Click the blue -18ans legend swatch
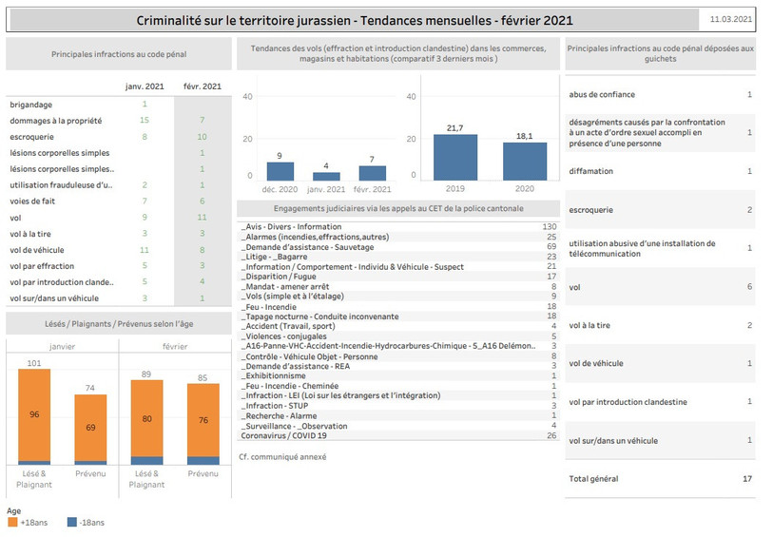Viewport: 773px width, 537px height. coord(72,522)
